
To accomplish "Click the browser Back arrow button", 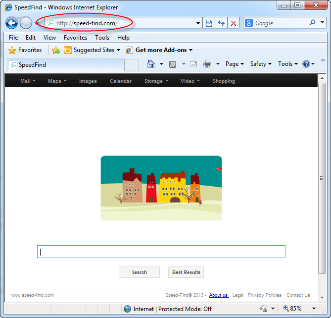I will click(x=11, y=23).
